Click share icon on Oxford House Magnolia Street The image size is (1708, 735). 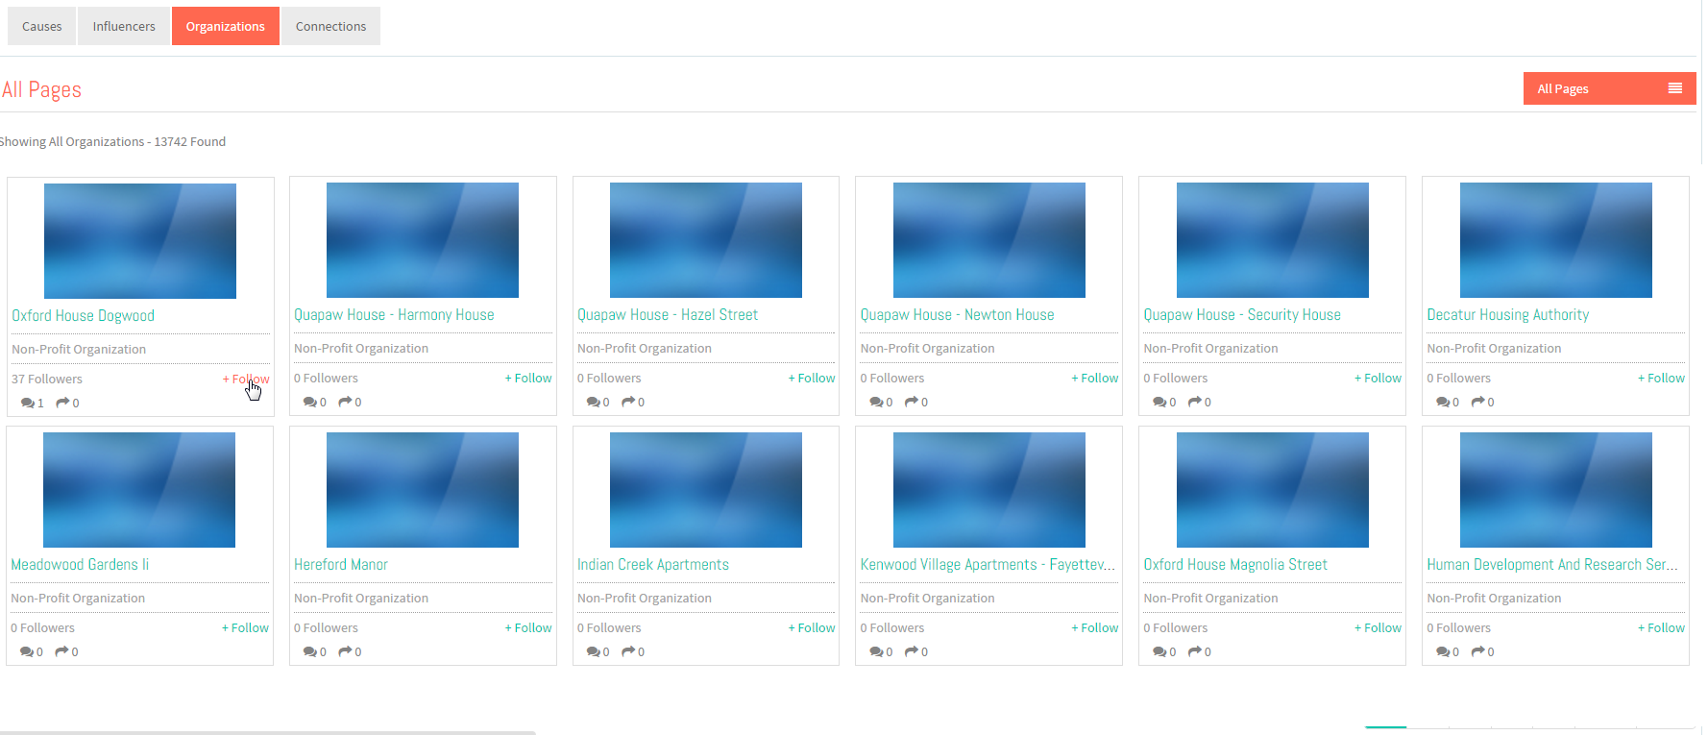click(1195, 651)
